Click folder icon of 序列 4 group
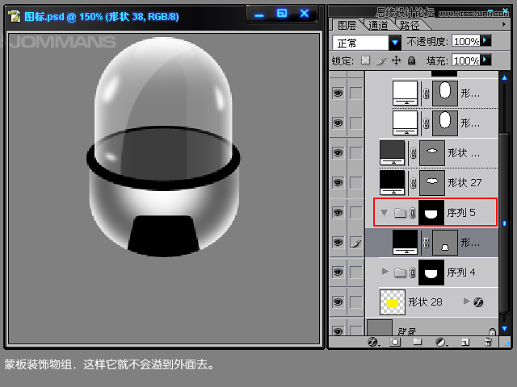The height and width of the screenshot is (387, 517). click(400, 273)
